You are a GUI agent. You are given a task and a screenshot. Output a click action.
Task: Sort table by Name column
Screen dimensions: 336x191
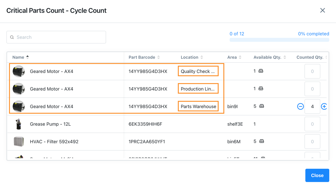coord(20,57)
